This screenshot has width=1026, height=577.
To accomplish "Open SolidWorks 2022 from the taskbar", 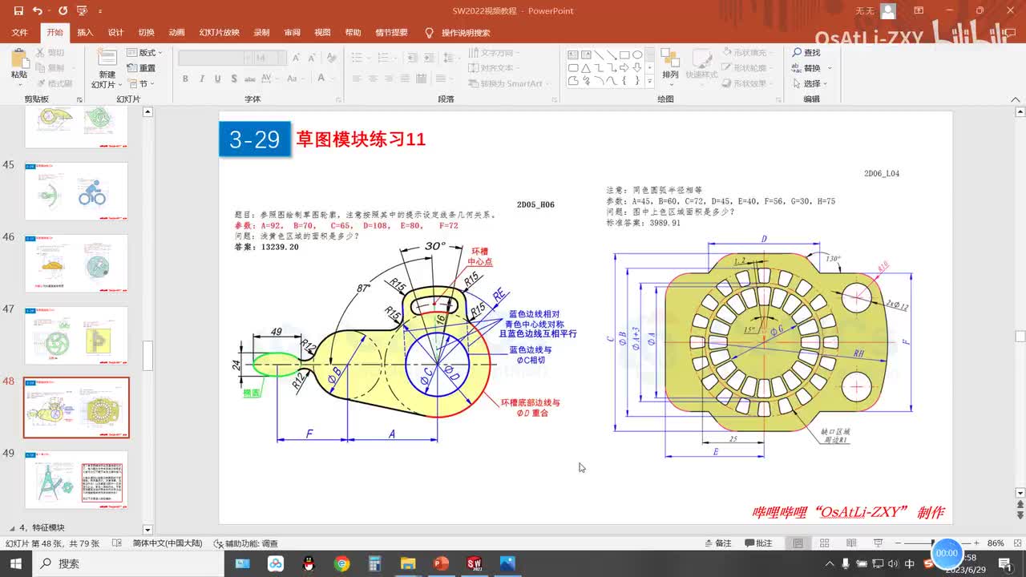I will pyautogui.click(x=474, y=563).
